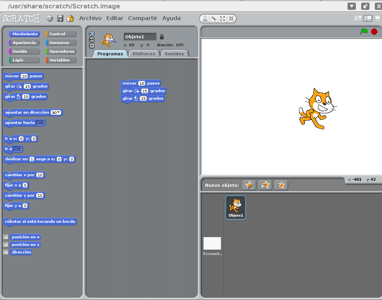Open the Compartir menu
This screenshot has height=300, width=382.
(143, 18)
